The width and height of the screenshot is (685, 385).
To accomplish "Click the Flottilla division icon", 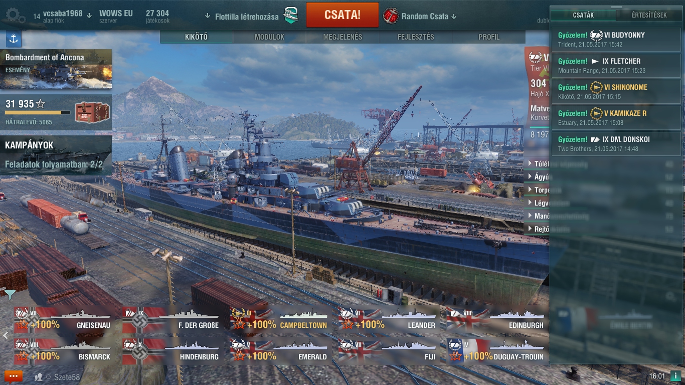I will tap(291, 16).
